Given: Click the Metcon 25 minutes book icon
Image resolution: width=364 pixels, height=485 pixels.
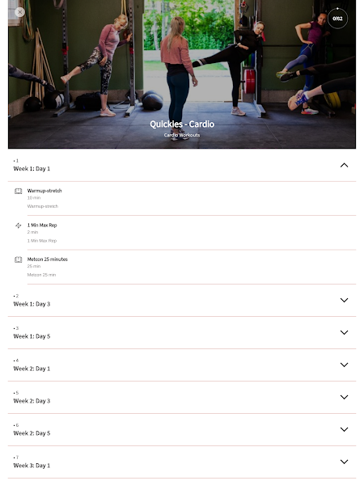Looking at the screenshot, I should coord(19,259).
